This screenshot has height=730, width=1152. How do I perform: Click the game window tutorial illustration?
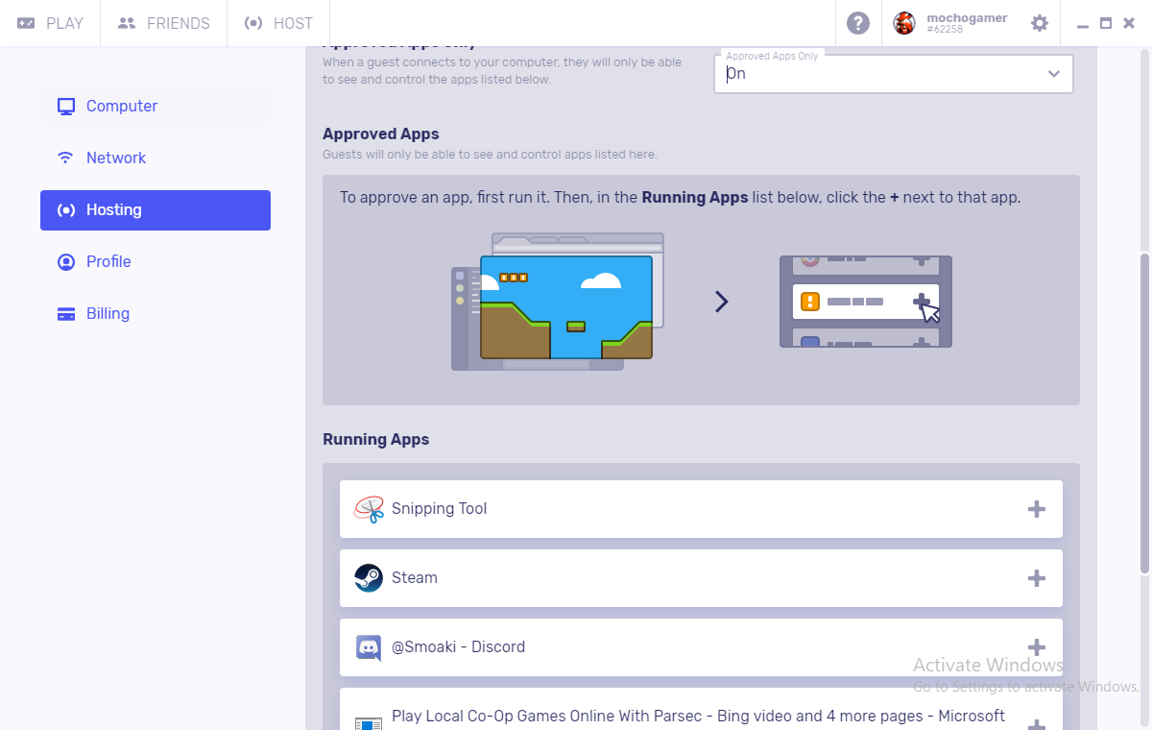coord(557,302)
